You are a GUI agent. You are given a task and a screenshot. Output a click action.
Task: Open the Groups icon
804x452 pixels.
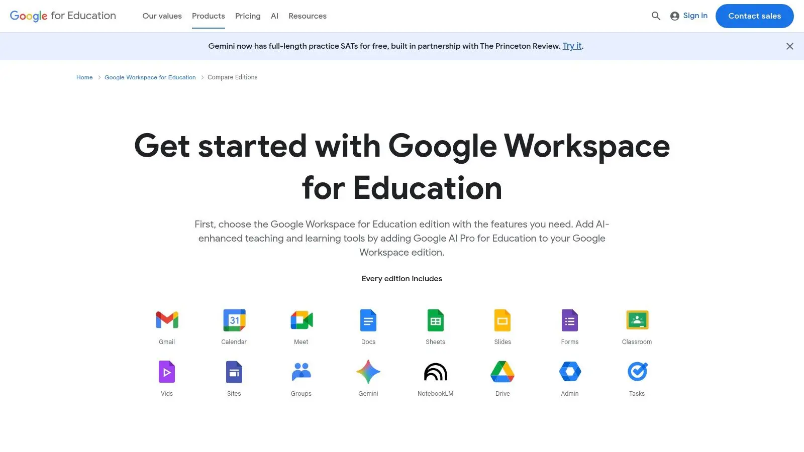tap(301, 372)
